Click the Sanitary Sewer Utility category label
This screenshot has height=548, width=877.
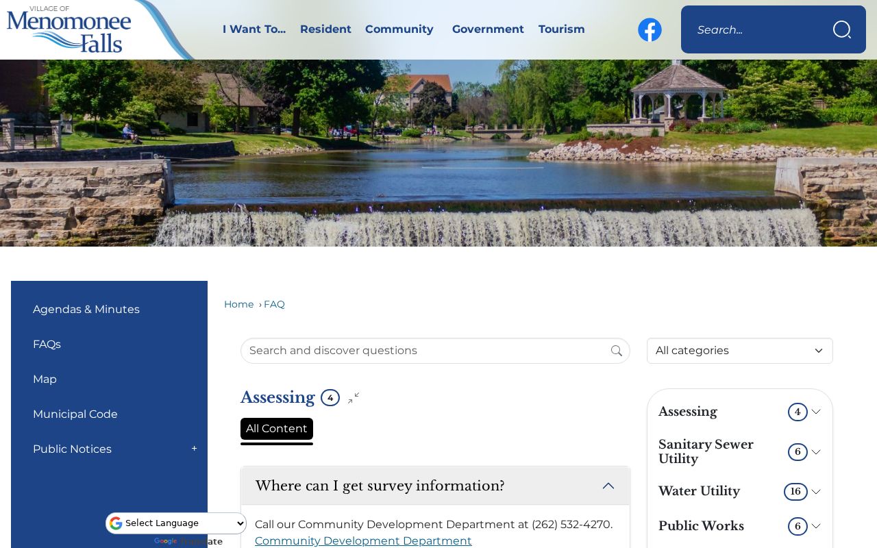706,452
